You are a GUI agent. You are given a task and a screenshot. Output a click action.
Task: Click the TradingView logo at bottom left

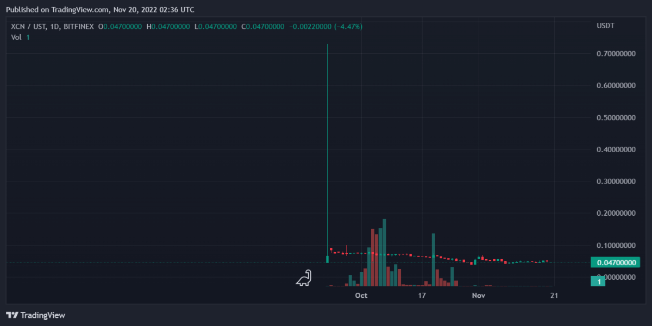pyautogui.click(x=35, y=315)
